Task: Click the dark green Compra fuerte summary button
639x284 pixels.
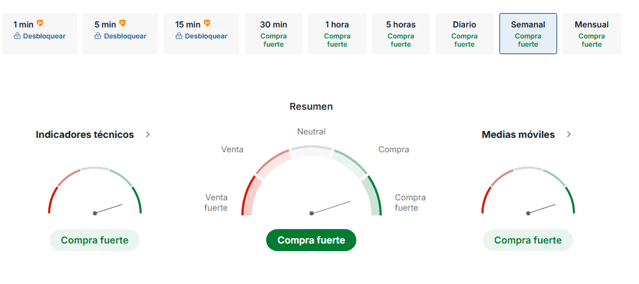Action: pyautogui.click(x=311, y=240)
